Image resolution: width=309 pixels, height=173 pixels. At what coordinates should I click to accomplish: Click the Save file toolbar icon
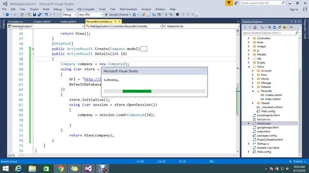click(x=34, y=15)
